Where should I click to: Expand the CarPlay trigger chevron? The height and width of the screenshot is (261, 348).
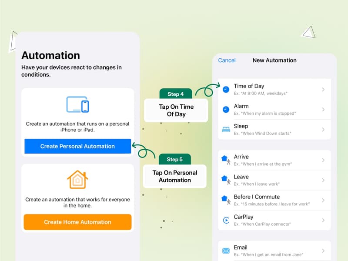click(324, 220)
